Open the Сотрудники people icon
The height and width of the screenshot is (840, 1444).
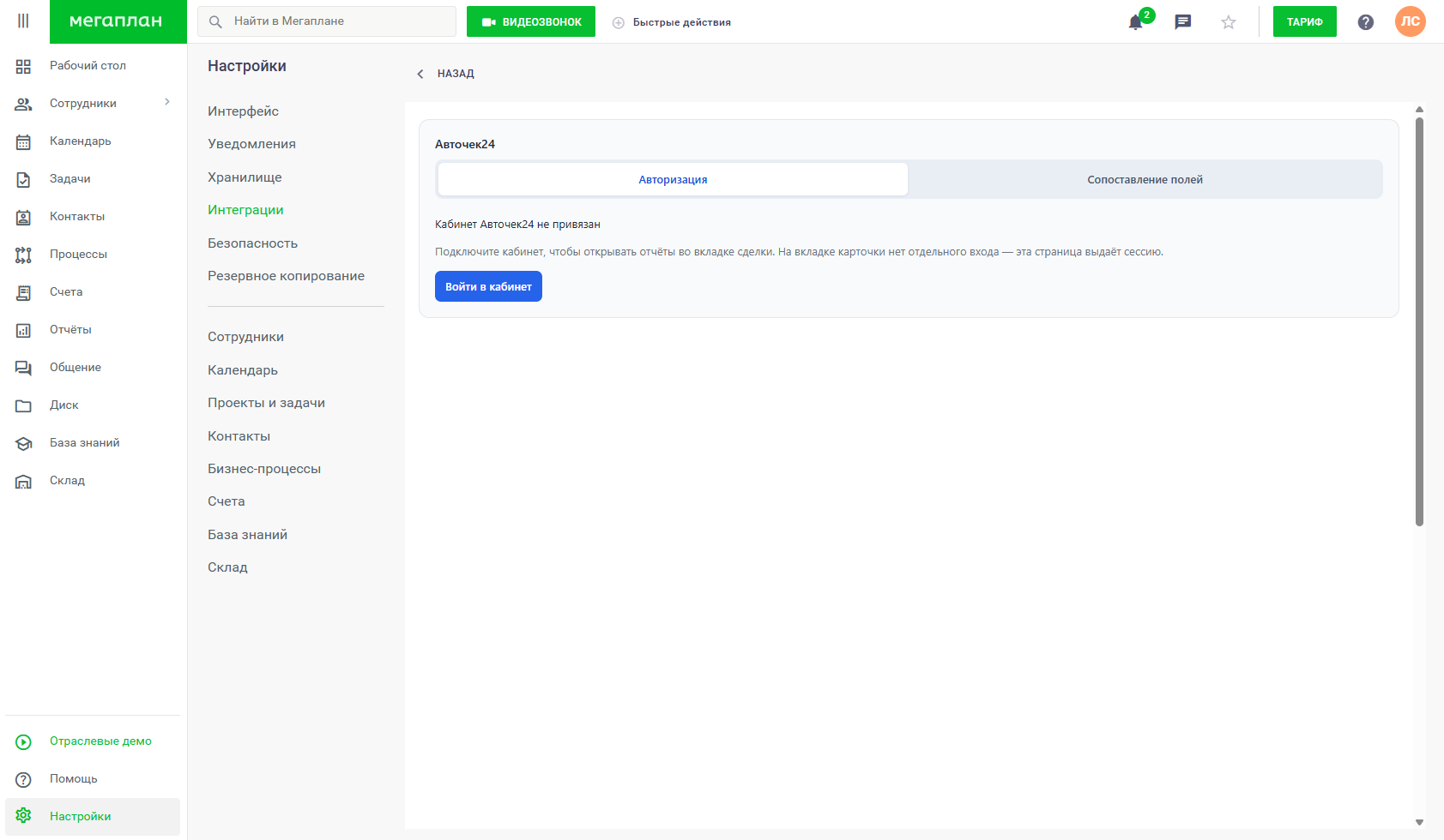coord(23,104)
